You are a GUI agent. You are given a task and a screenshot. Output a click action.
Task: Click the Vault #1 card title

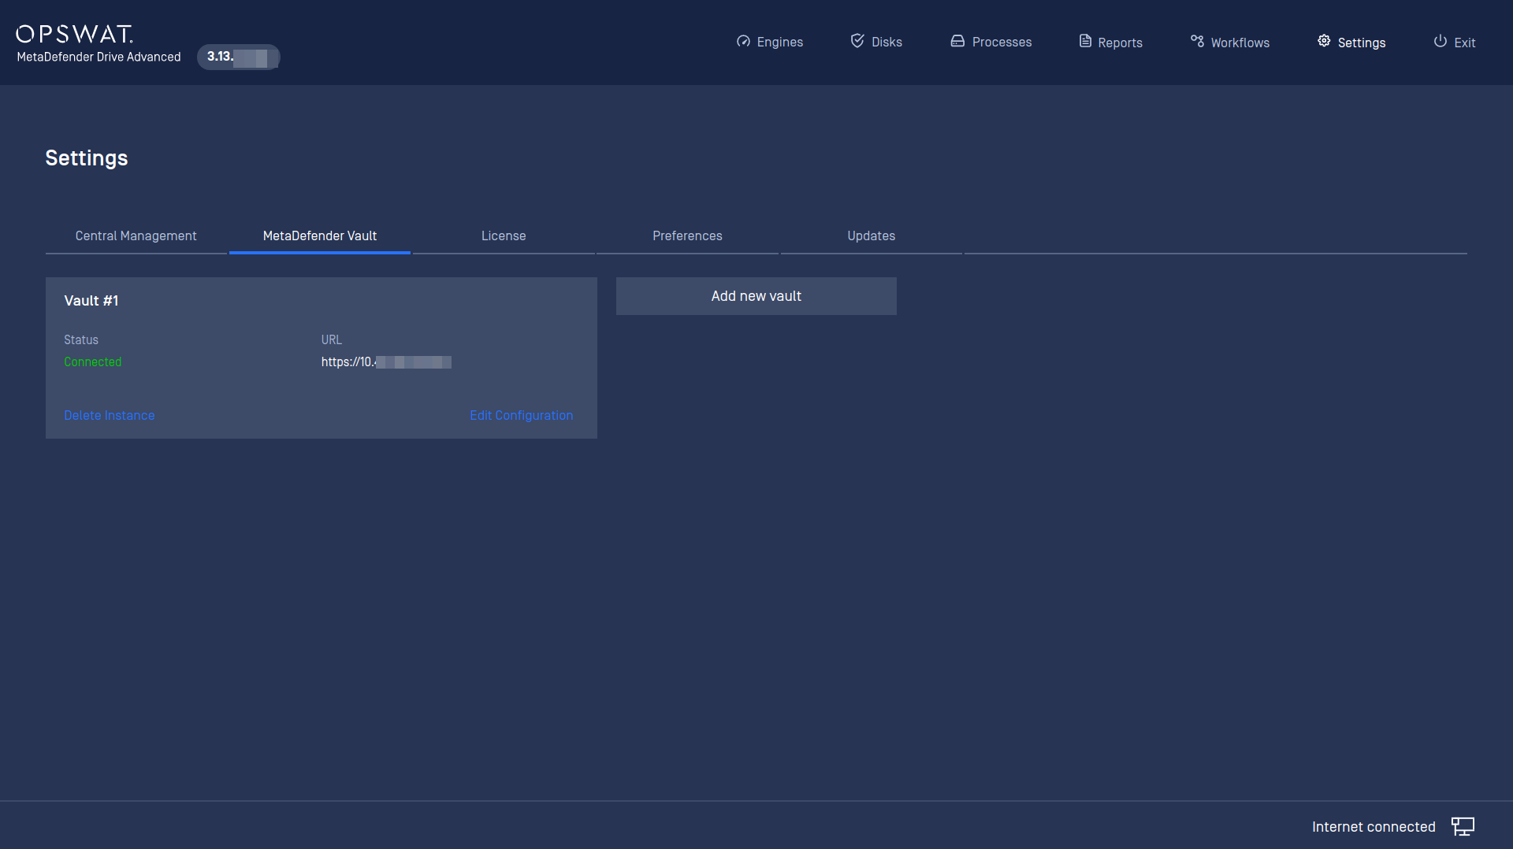pyautogui.click(x=91, y=301)
